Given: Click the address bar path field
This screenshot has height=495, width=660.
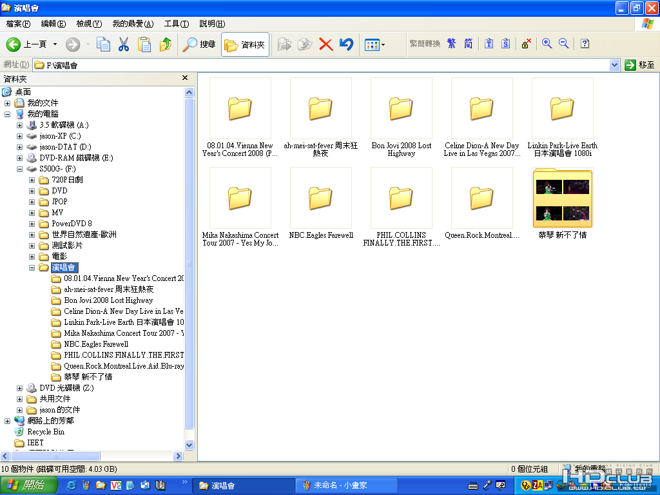Looking at the screenshot, I should click(321, 65).
